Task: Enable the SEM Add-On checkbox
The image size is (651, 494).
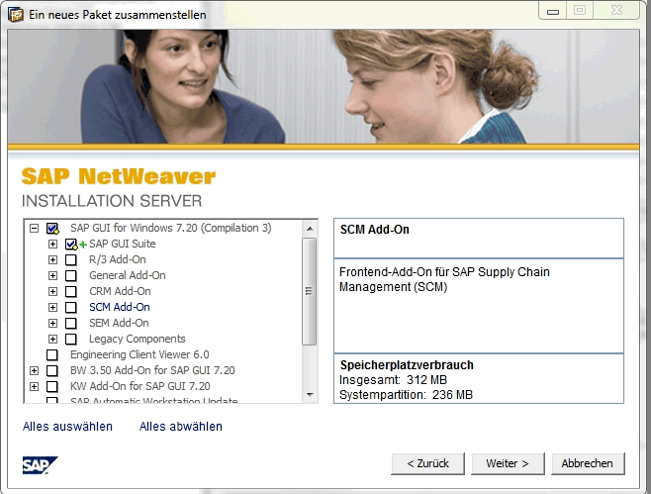Action: (x=71, y=324)
